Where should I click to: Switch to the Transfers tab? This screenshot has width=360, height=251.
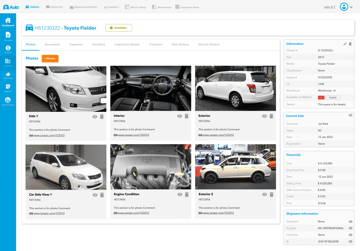click(x=156, y=44)
